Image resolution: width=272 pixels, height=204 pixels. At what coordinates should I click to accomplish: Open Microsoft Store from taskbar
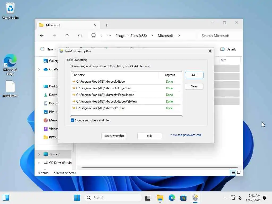183,198
